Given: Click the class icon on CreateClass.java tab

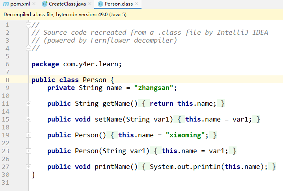Looking at the screenshot, I should pyautogui.click(x=45, y=4).
